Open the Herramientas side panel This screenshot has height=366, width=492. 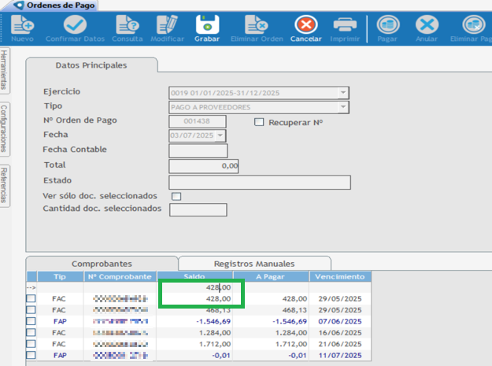[x=5, y=70]
